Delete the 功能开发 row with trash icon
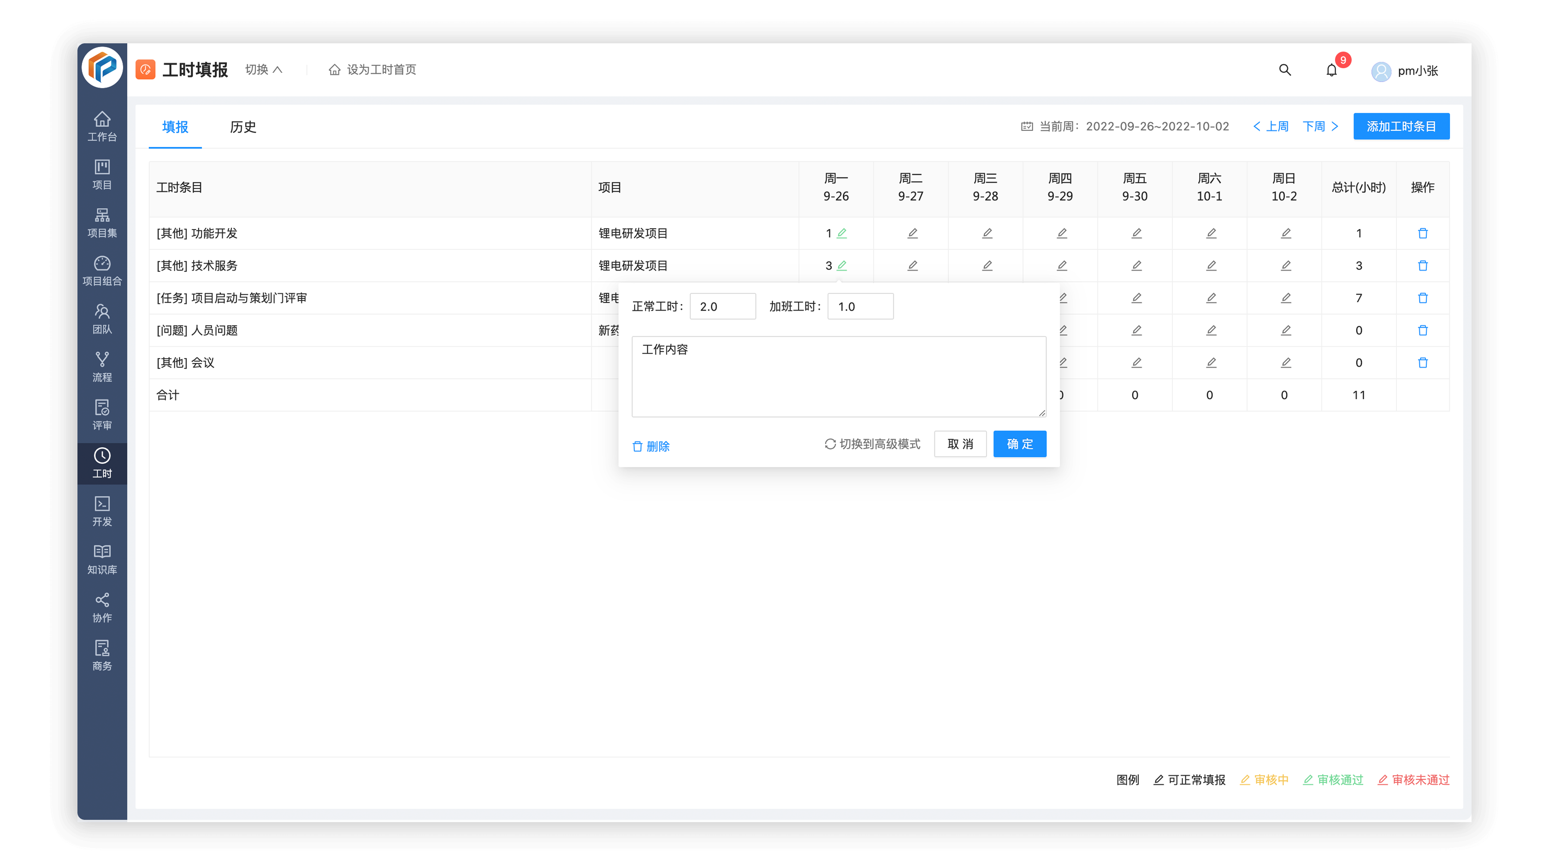1549x865 pixels. pyautogui.click(x=1422, y=233)
